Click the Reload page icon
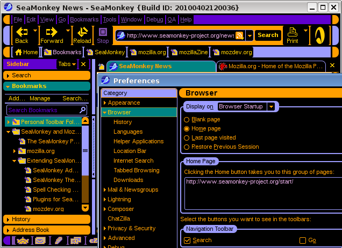The width and height of the screenshot is (342, 248). tap(82, 35)
